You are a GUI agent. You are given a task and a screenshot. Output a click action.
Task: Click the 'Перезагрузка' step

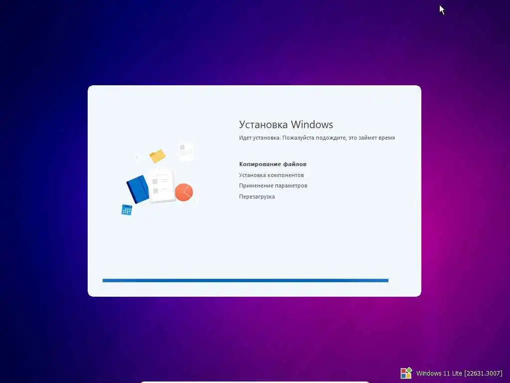(x=256, y=196)
